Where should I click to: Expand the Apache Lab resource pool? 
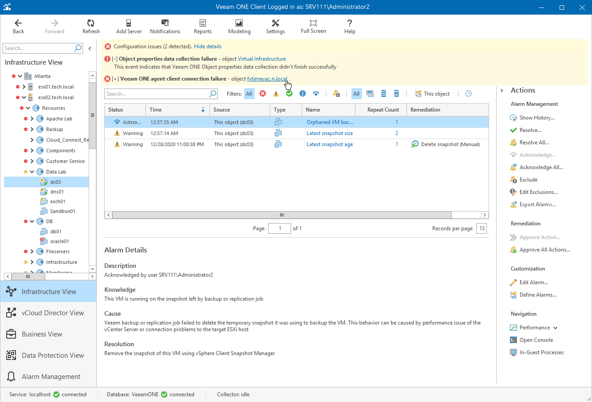click(32, 119)
